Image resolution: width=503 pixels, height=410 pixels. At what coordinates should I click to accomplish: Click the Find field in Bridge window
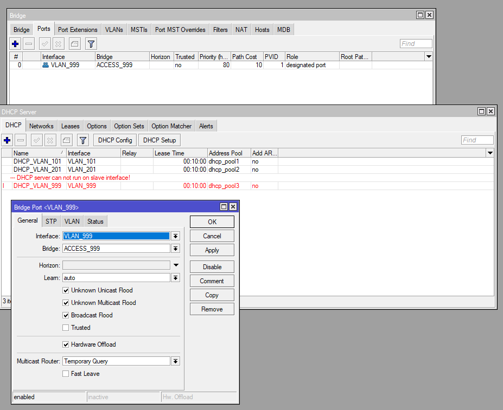pyautogui.click(x=416, y=44)
